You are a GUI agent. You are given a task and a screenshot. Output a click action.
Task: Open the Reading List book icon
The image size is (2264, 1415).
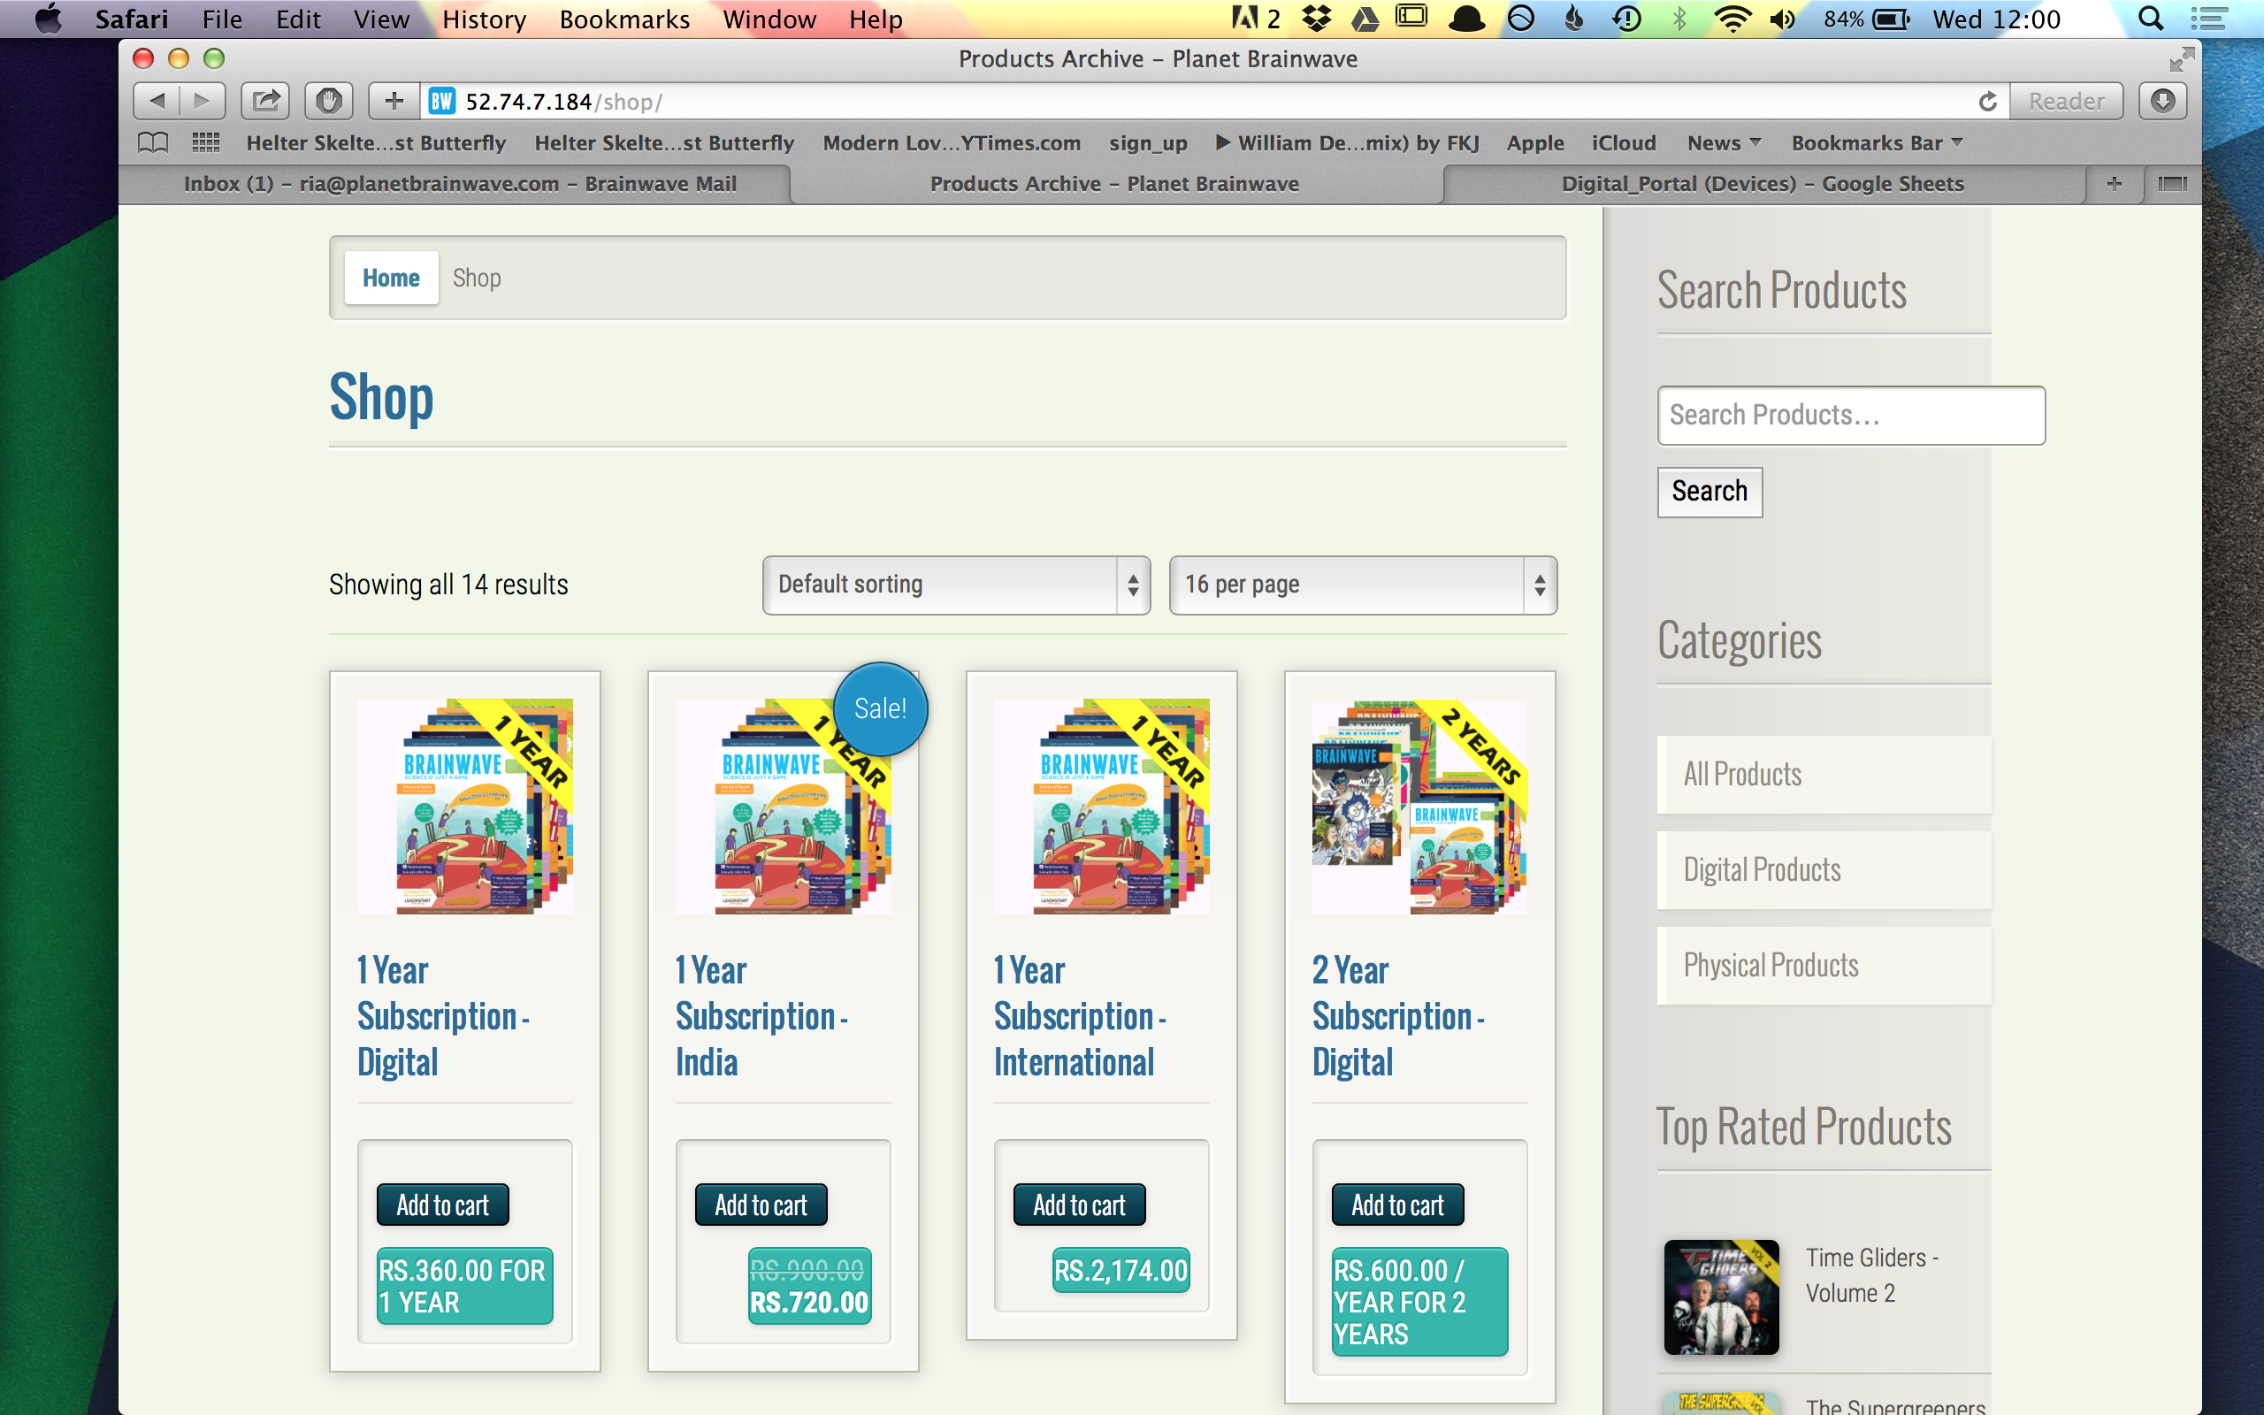[x=153, y=143]
